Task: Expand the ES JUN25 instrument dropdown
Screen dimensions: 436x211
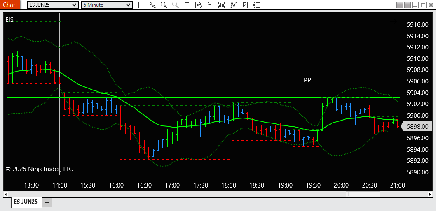Action: click(x=53, y=5)
